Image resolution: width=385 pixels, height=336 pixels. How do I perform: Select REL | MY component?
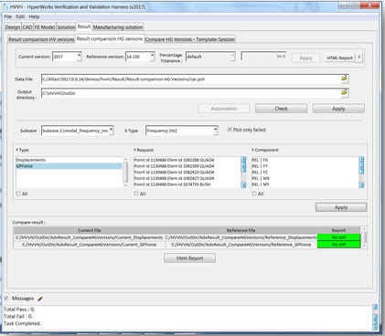305,184
